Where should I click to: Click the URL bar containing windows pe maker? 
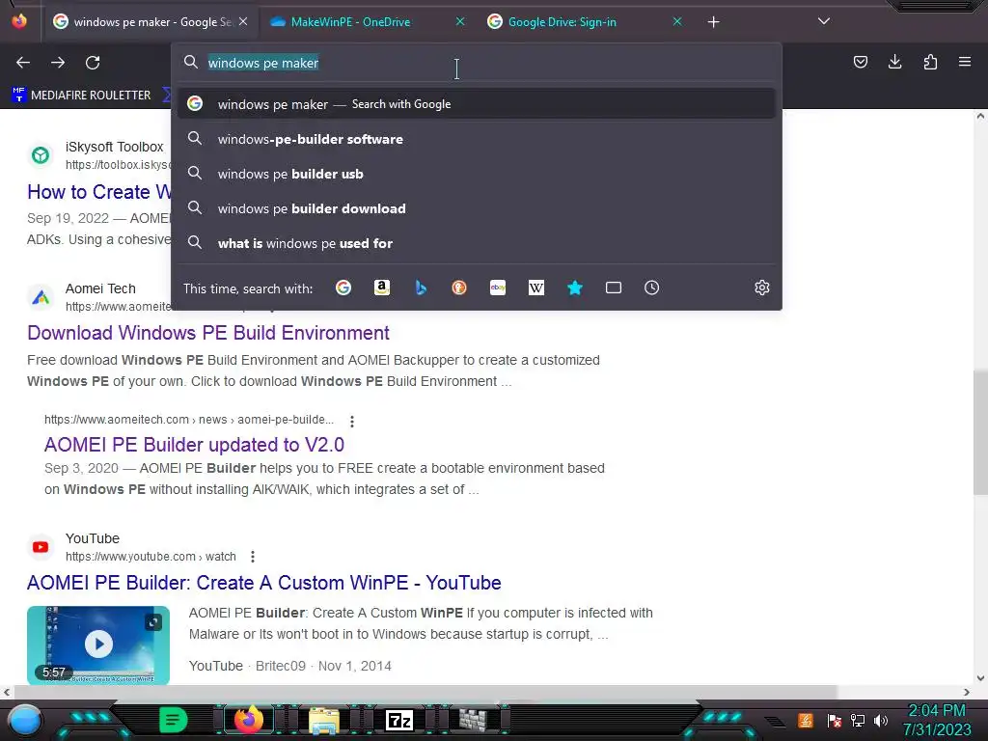[x=477, y=63]
